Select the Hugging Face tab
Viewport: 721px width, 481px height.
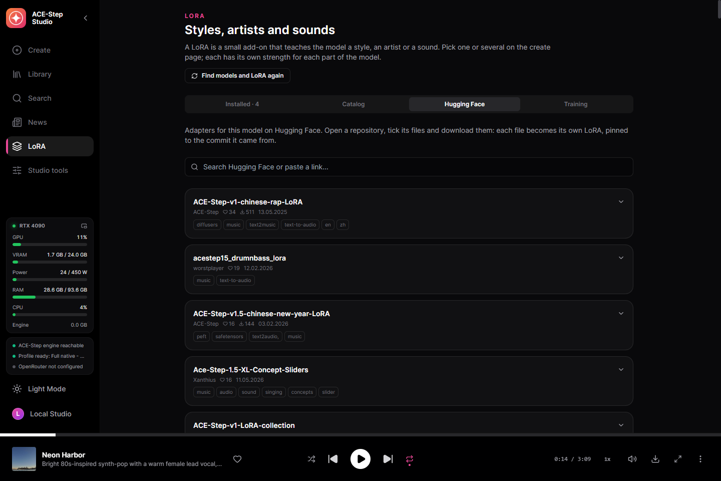coord(465,104)
